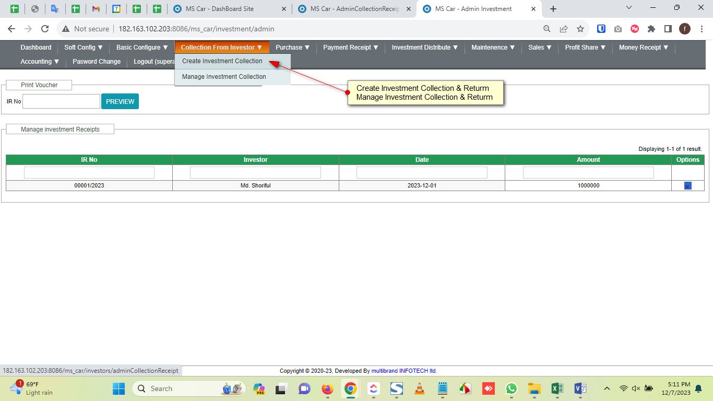Expand the Basic Configure menu
The width and height of the screenshot is (713, 401).
(142, 48)
